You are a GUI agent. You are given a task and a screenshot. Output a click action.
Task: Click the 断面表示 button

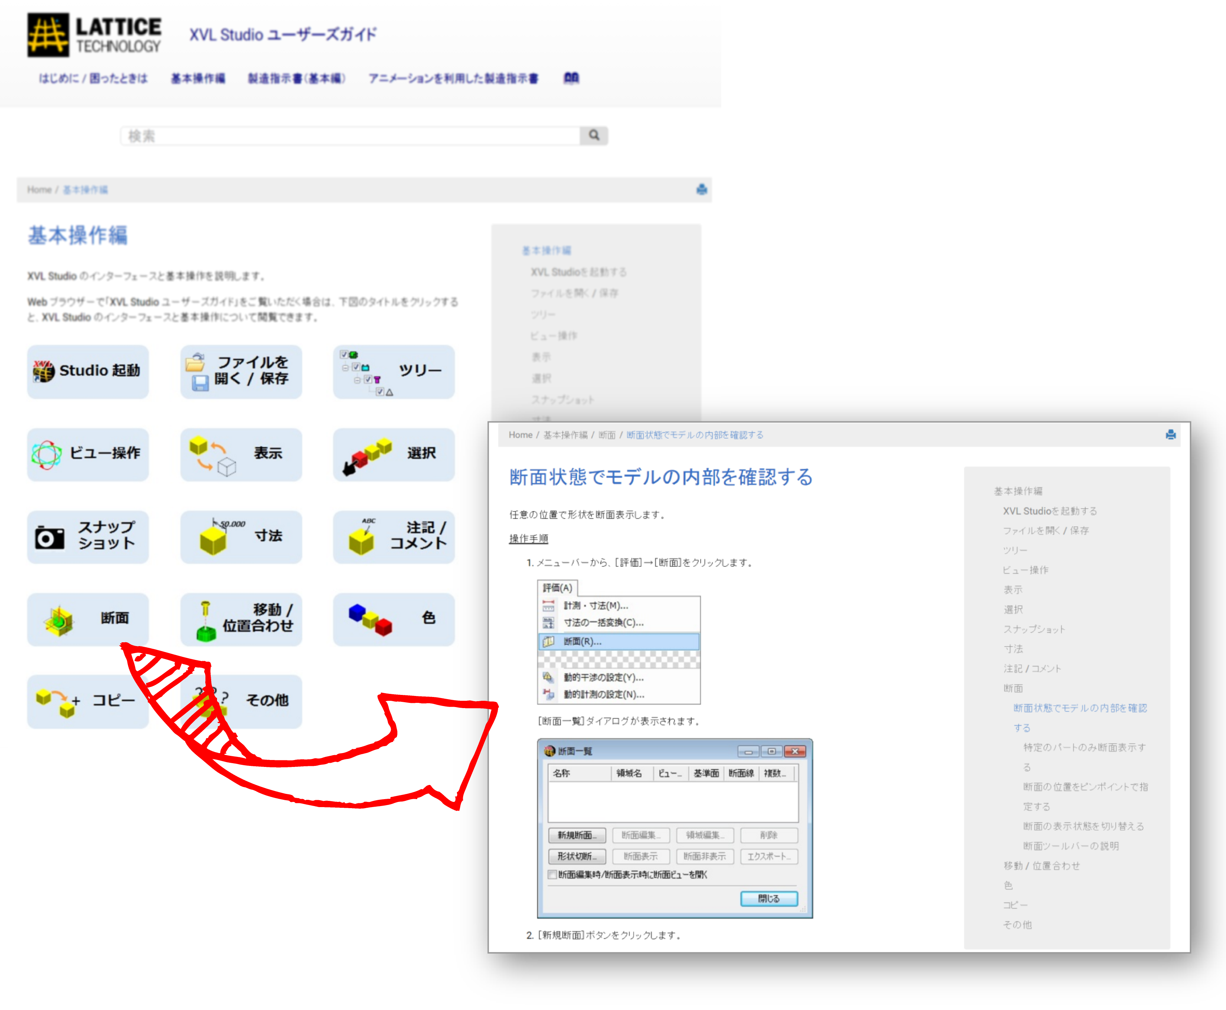(x=641, y=856)
